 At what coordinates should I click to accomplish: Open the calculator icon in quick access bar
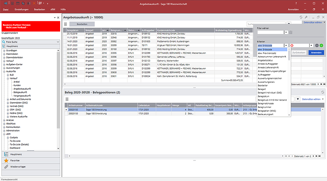[x=12, y=3]
